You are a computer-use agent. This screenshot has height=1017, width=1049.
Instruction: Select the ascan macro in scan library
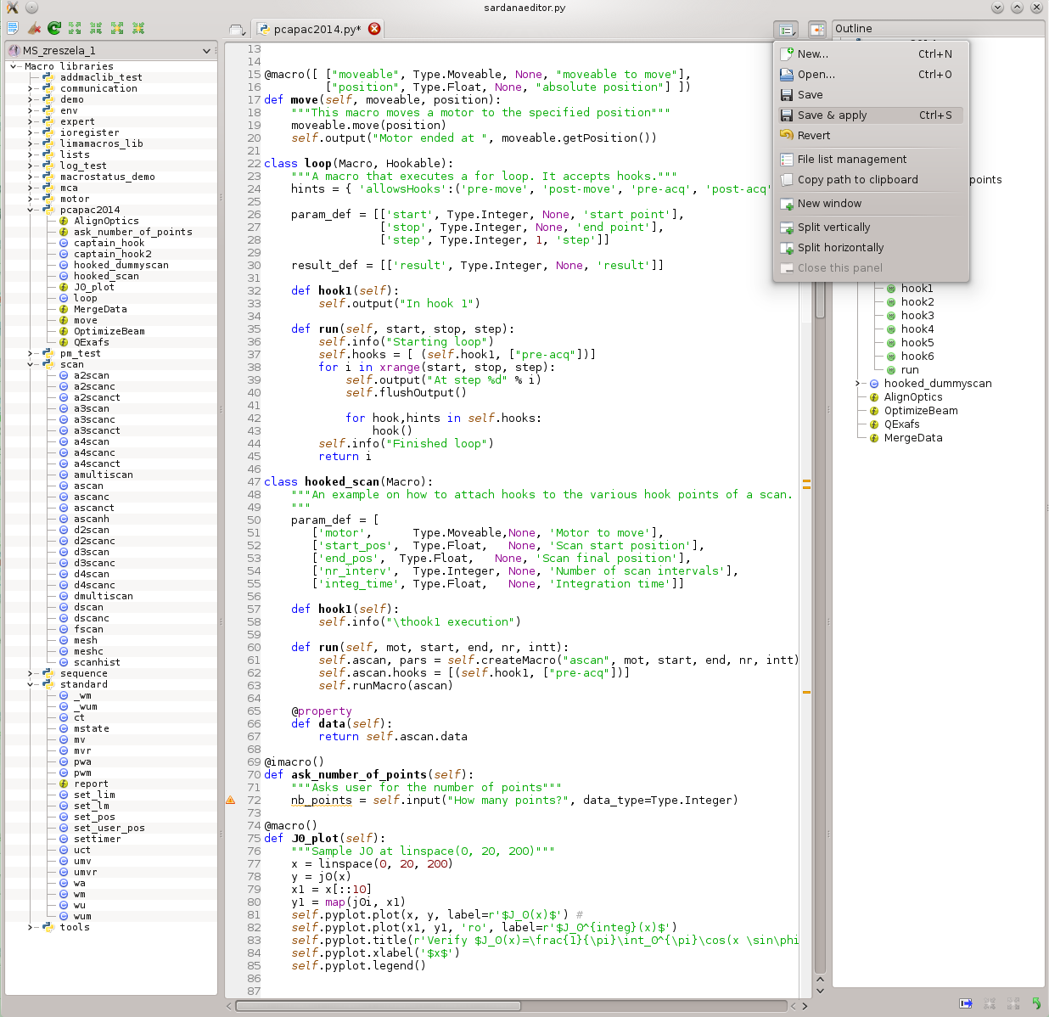pos(88,486)
